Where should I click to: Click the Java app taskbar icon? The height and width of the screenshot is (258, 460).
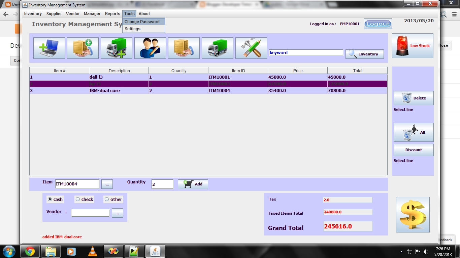click(155, 251)
